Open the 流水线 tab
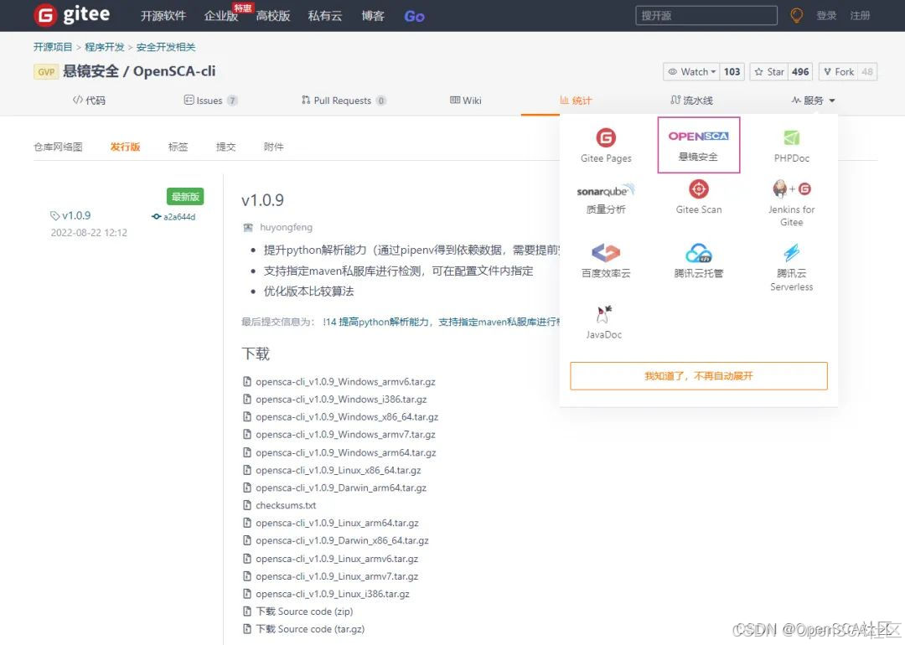 coord(691,101)
